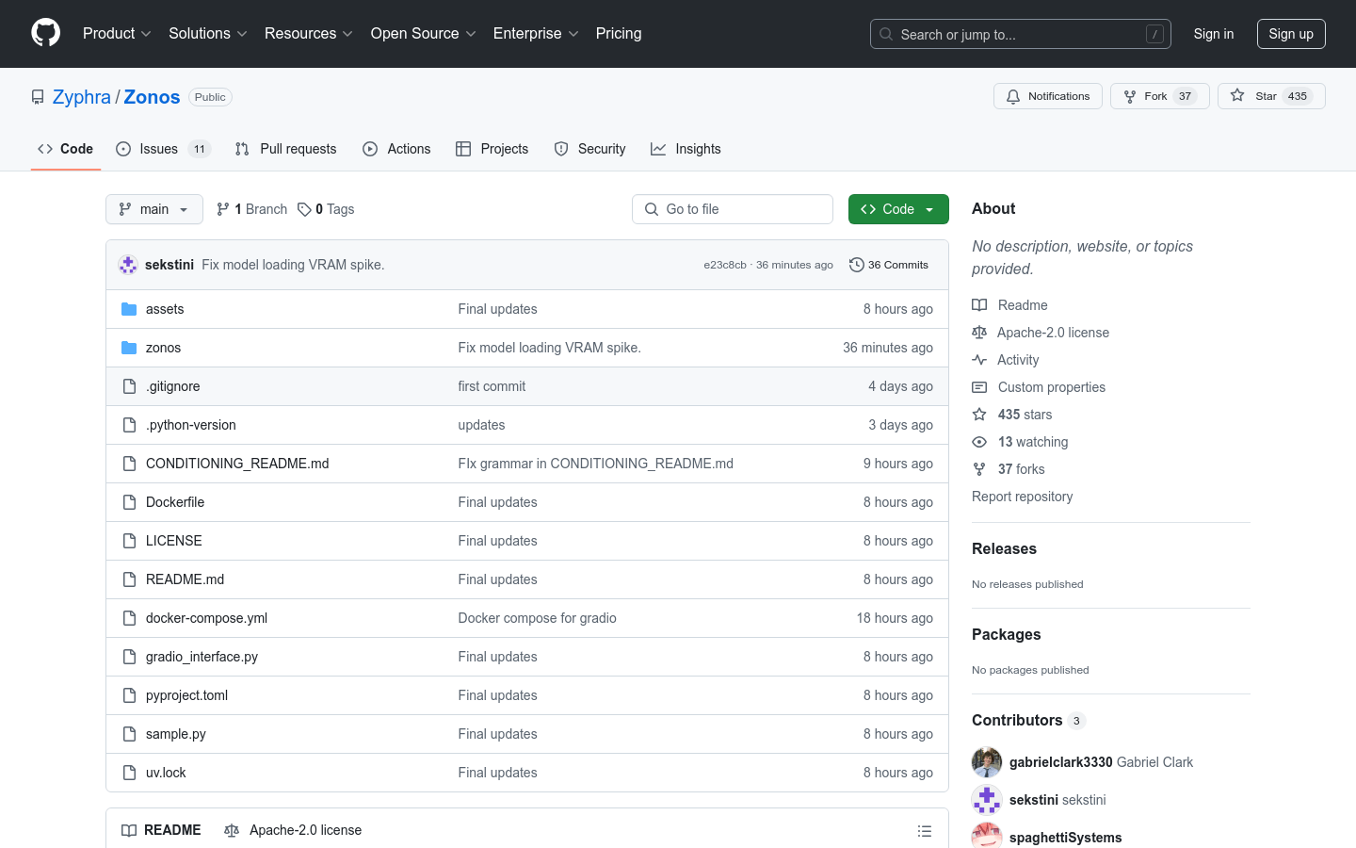Click the GitHub logo icon

point(45,33)
